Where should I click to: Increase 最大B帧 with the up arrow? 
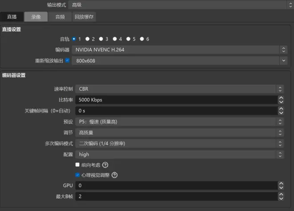point(281,194)
